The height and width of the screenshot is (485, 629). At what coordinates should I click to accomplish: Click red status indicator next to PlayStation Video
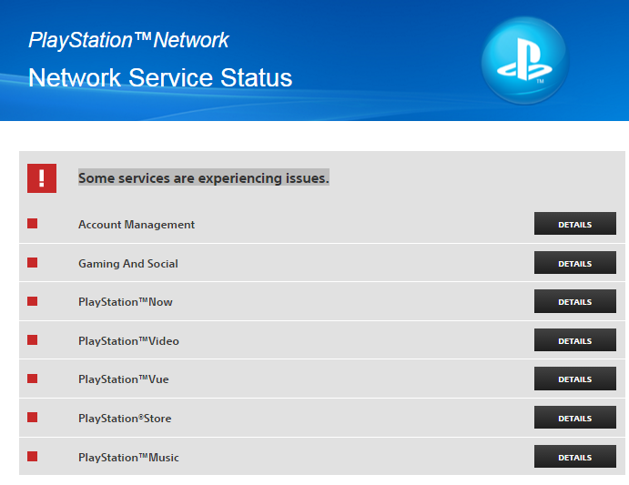[x=33, y=340]
